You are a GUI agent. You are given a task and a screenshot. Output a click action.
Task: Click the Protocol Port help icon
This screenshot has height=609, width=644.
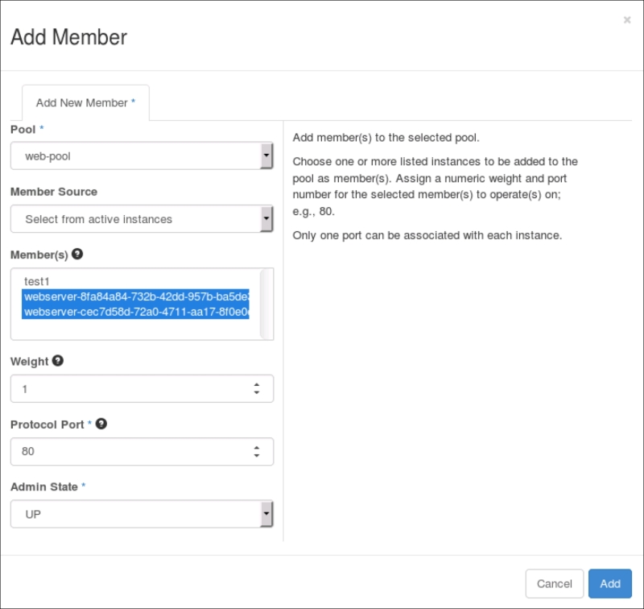[x=101, y=424]
